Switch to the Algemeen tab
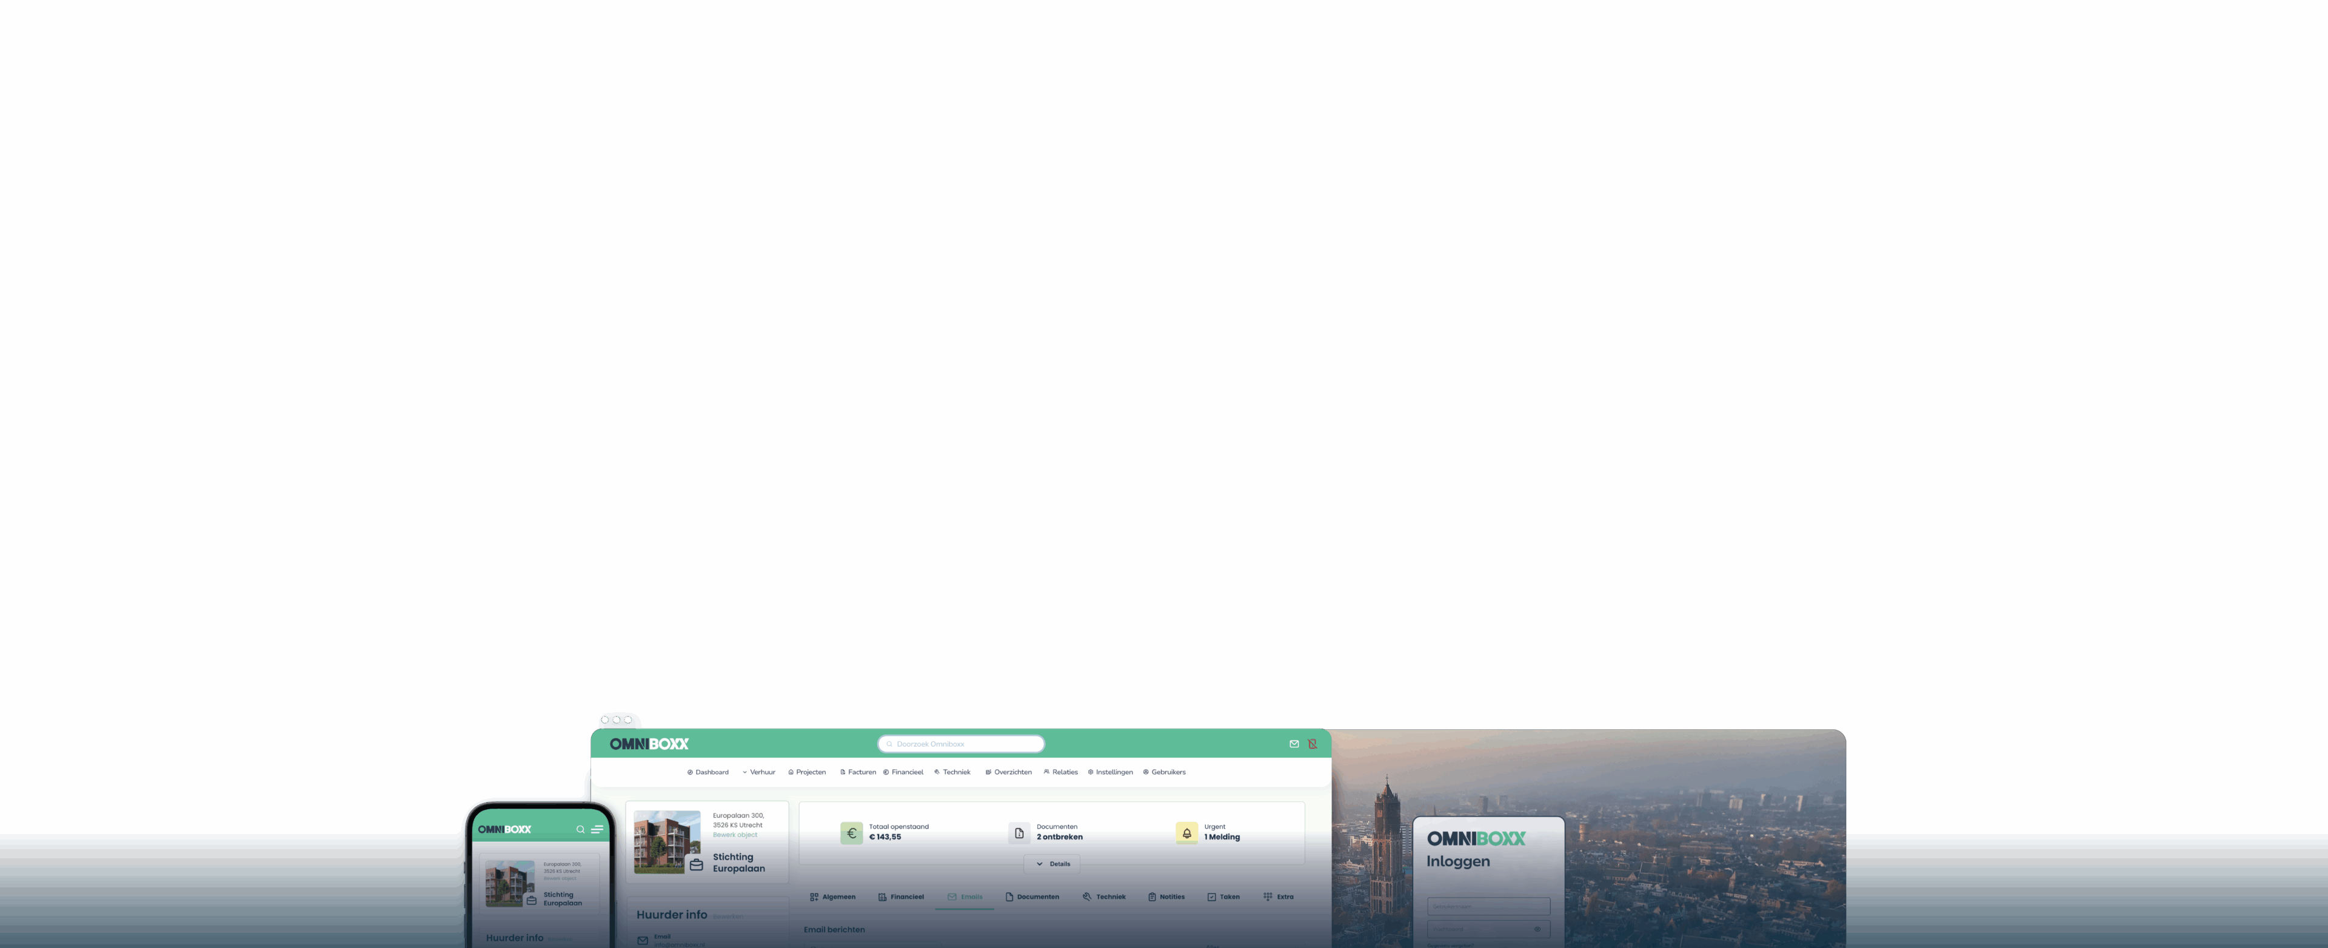The width and height of the screenshot is (2328, 948). pyautogui.click(x=832, y=896)
